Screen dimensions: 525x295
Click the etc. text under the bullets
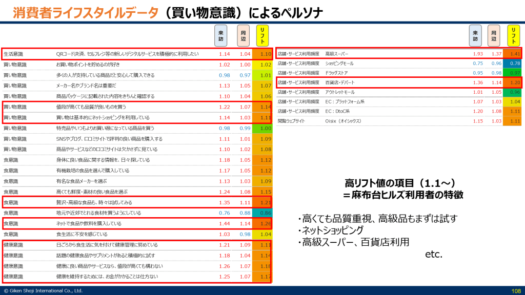pos(434,255)
